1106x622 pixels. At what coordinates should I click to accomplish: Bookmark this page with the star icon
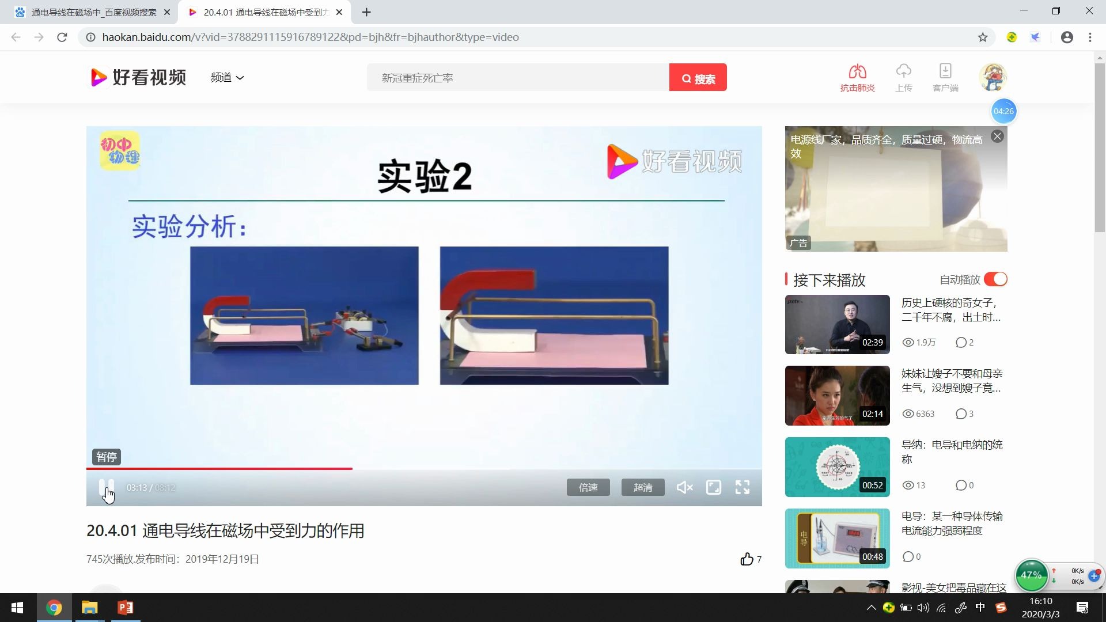click(x=983, y=37)
